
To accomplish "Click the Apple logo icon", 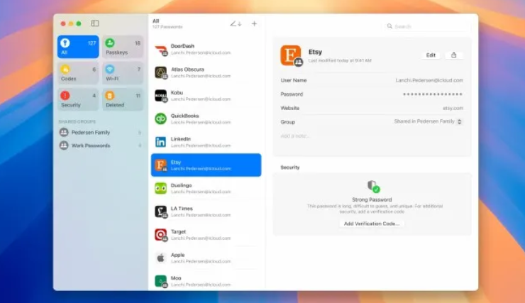I will tap(161, 258).
